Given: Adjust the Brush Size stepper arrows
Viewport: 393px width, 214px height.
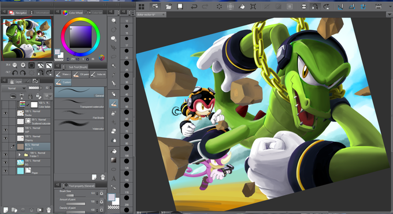Looking at the screenshot, I should [97, 193].
